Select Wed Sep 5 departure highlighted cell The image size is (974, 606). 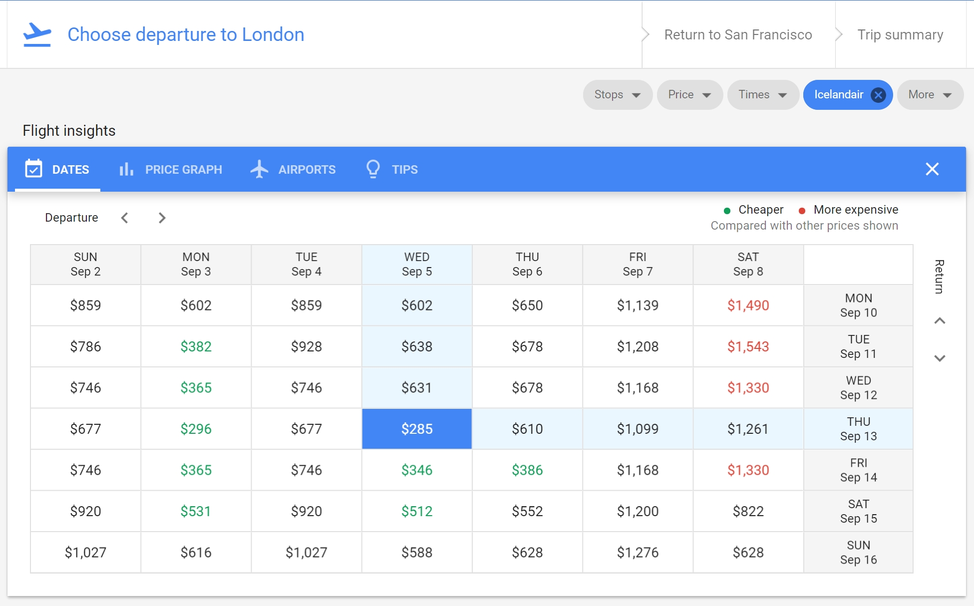(x=416, y=428)
